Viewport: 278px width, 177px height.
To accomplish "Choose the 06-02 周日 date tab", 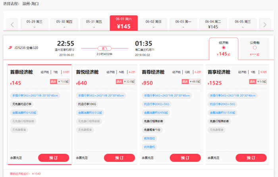I will [x=153, y=24].
